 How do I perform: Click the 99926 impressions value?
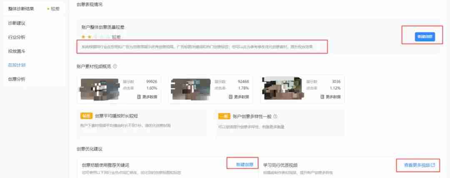152,81
